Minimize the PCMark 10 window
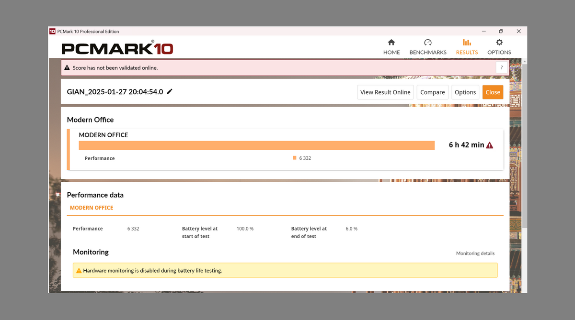Image resolution: width=575 pixels, height=320 pixels. pyautogui.click(x=483, y=32)
